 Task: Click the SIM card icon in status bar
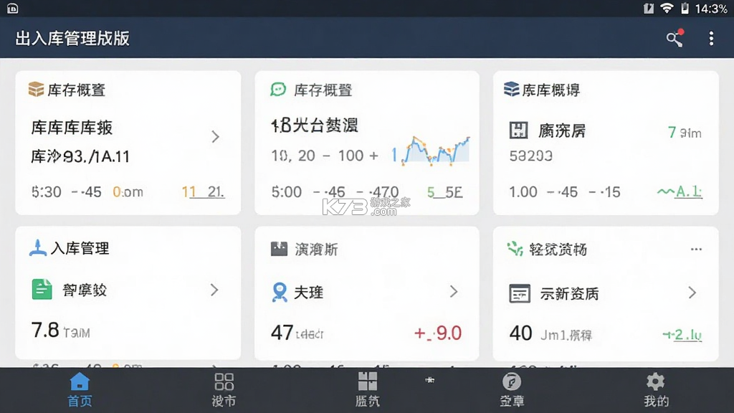[649, 8]
